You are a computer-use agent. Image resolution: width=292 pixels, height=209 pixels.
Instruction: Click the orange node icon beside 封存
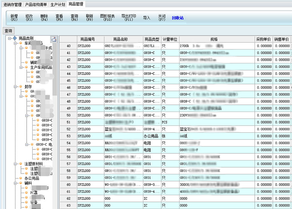[x=21, y=87]
